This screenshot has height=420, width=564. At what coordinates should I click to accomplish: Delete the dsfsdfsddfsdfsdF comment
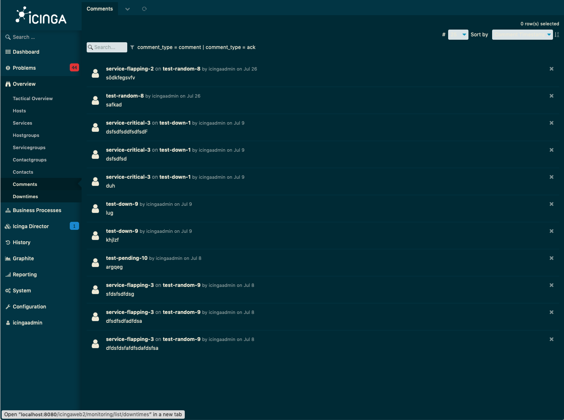(x=551, y=123)
